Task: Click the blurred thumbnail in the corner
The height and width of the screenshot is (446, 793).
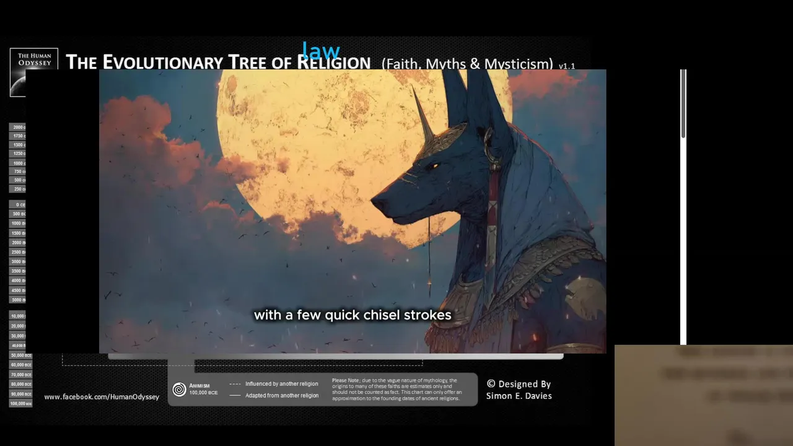Action: [704, 395]
